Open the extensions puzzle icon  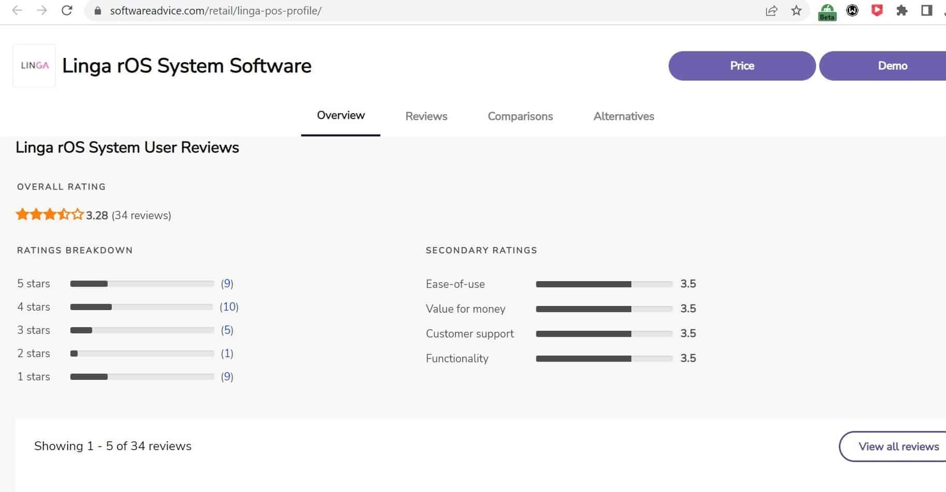click(x=902, y=10)
